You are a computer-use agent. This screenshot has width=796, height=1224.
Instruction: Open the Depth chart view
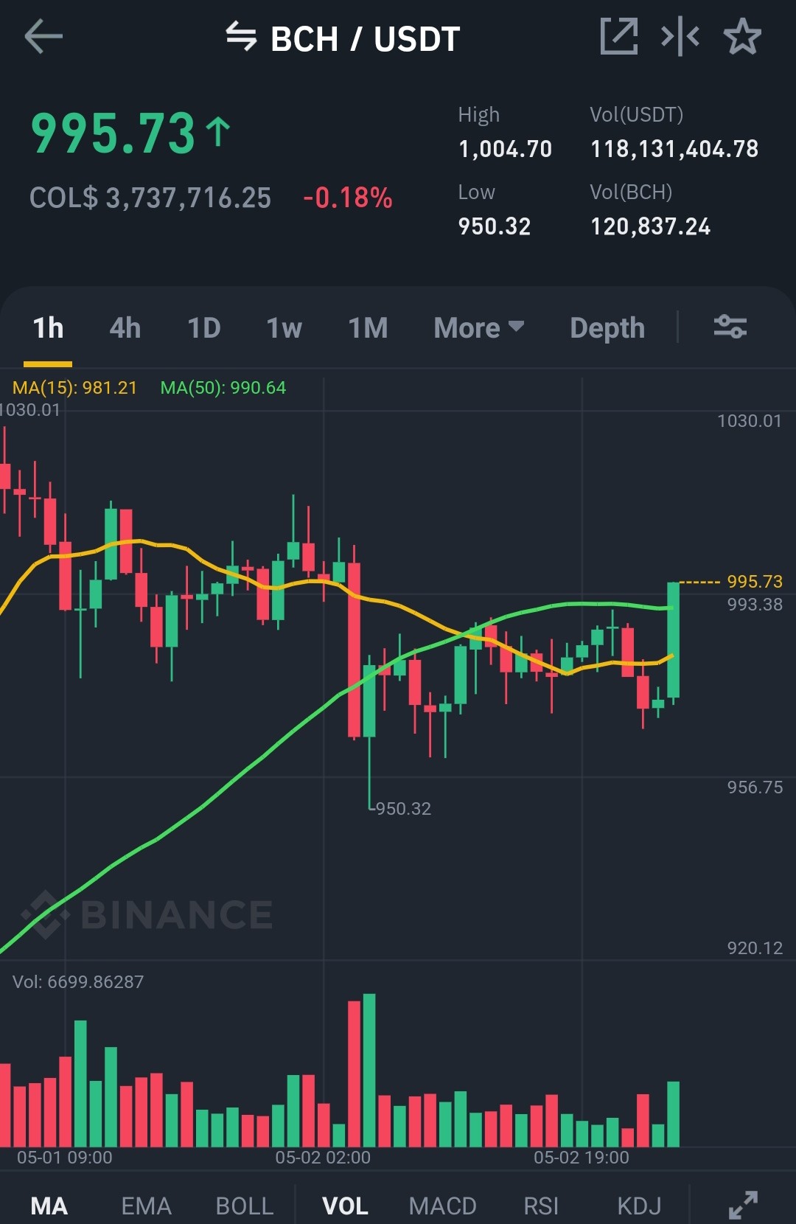pyautogui.click(x=607, y=328)
